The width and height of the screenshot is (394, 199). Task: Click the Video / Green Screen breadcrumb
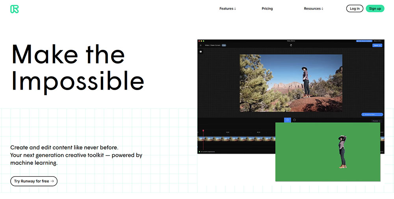(x=213, y=45)
